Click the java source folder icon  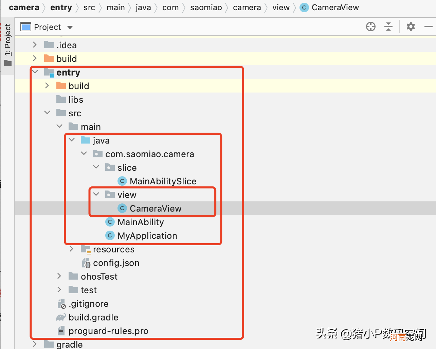[x=86, y=140]
